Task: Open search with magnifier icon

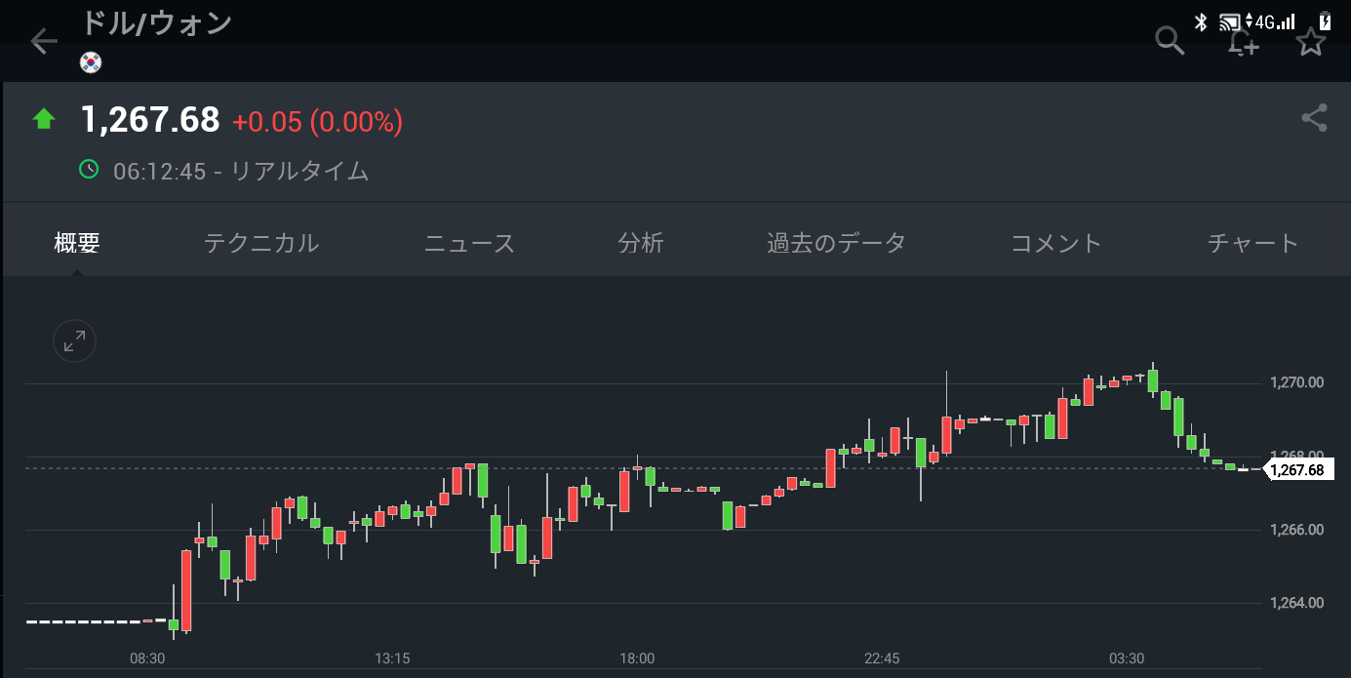Action: click(x=1170, y=42)
